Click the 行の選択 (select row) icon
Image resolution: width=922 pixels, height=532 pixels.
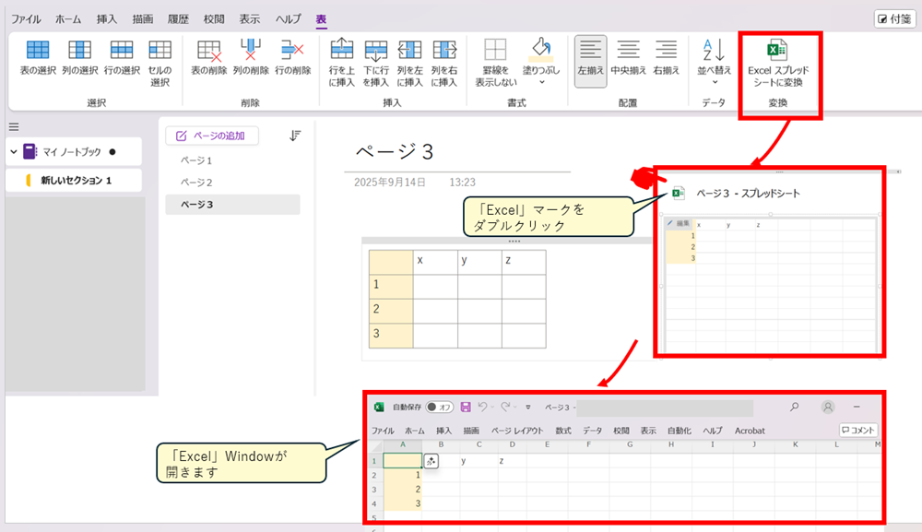(x=122, y=50)
